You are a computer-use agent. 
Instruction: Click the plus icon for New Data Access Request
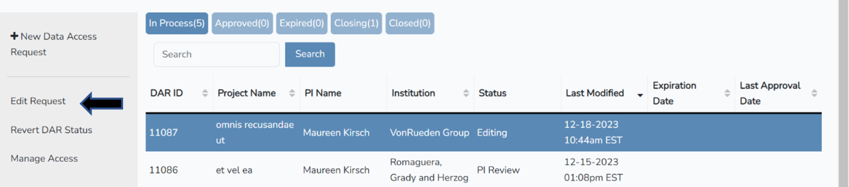[x=14, y=36]
